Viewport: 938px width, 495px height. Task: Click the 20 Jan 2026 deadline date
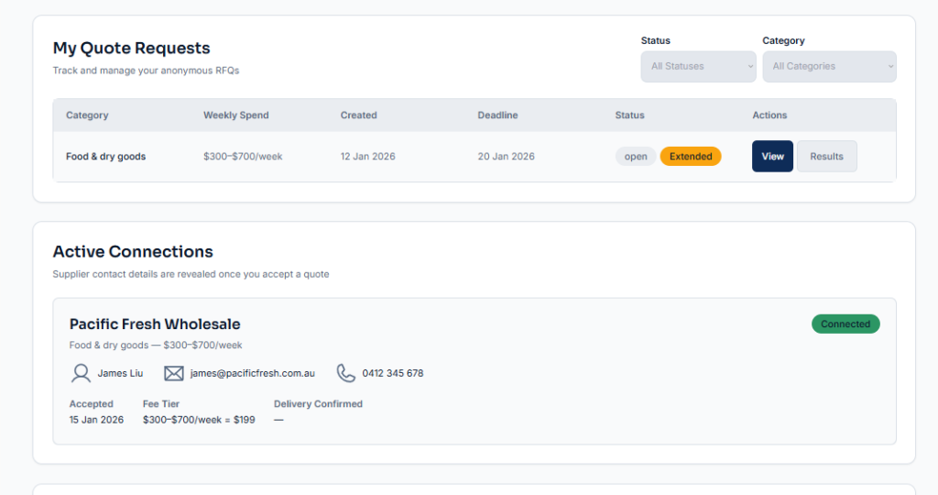tap(506, 157)
